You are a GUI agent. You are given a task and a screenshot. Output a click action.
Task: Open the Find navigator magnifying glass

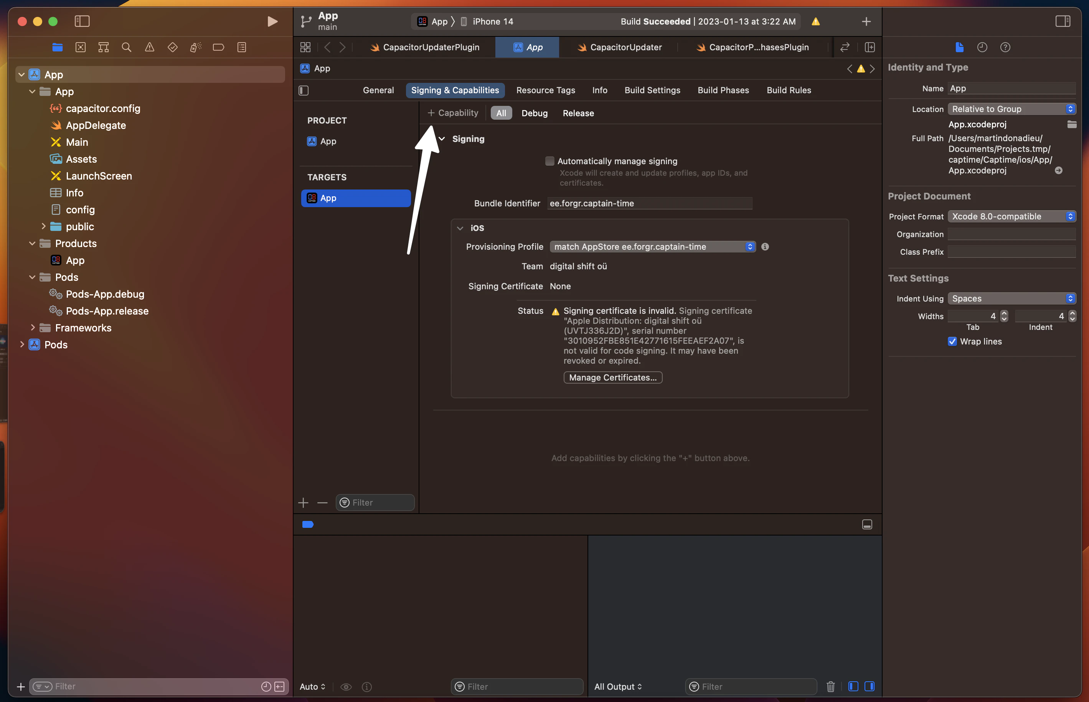[x=126, y=47]
